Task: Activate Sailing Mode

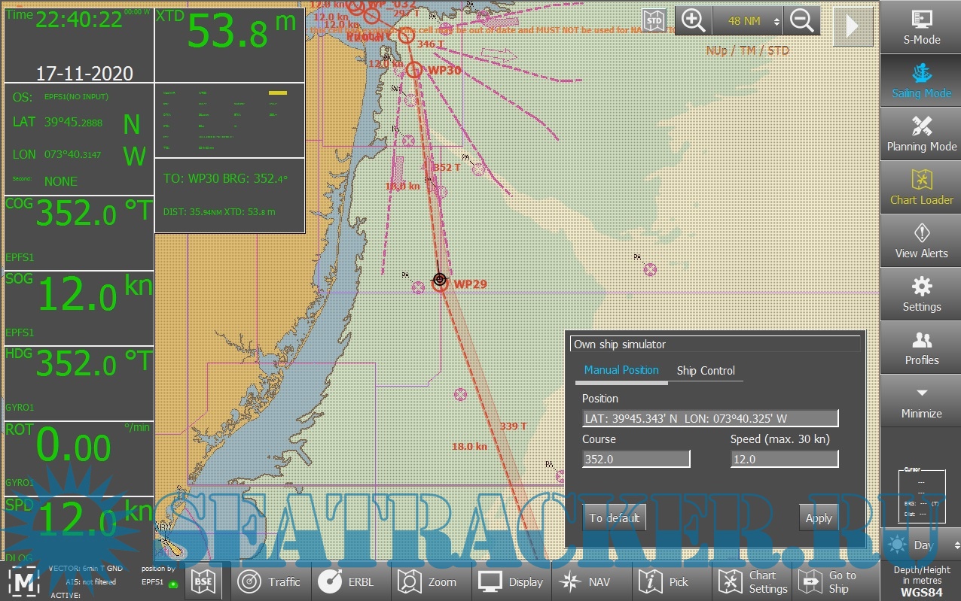Action: click(x=921, y=80)
